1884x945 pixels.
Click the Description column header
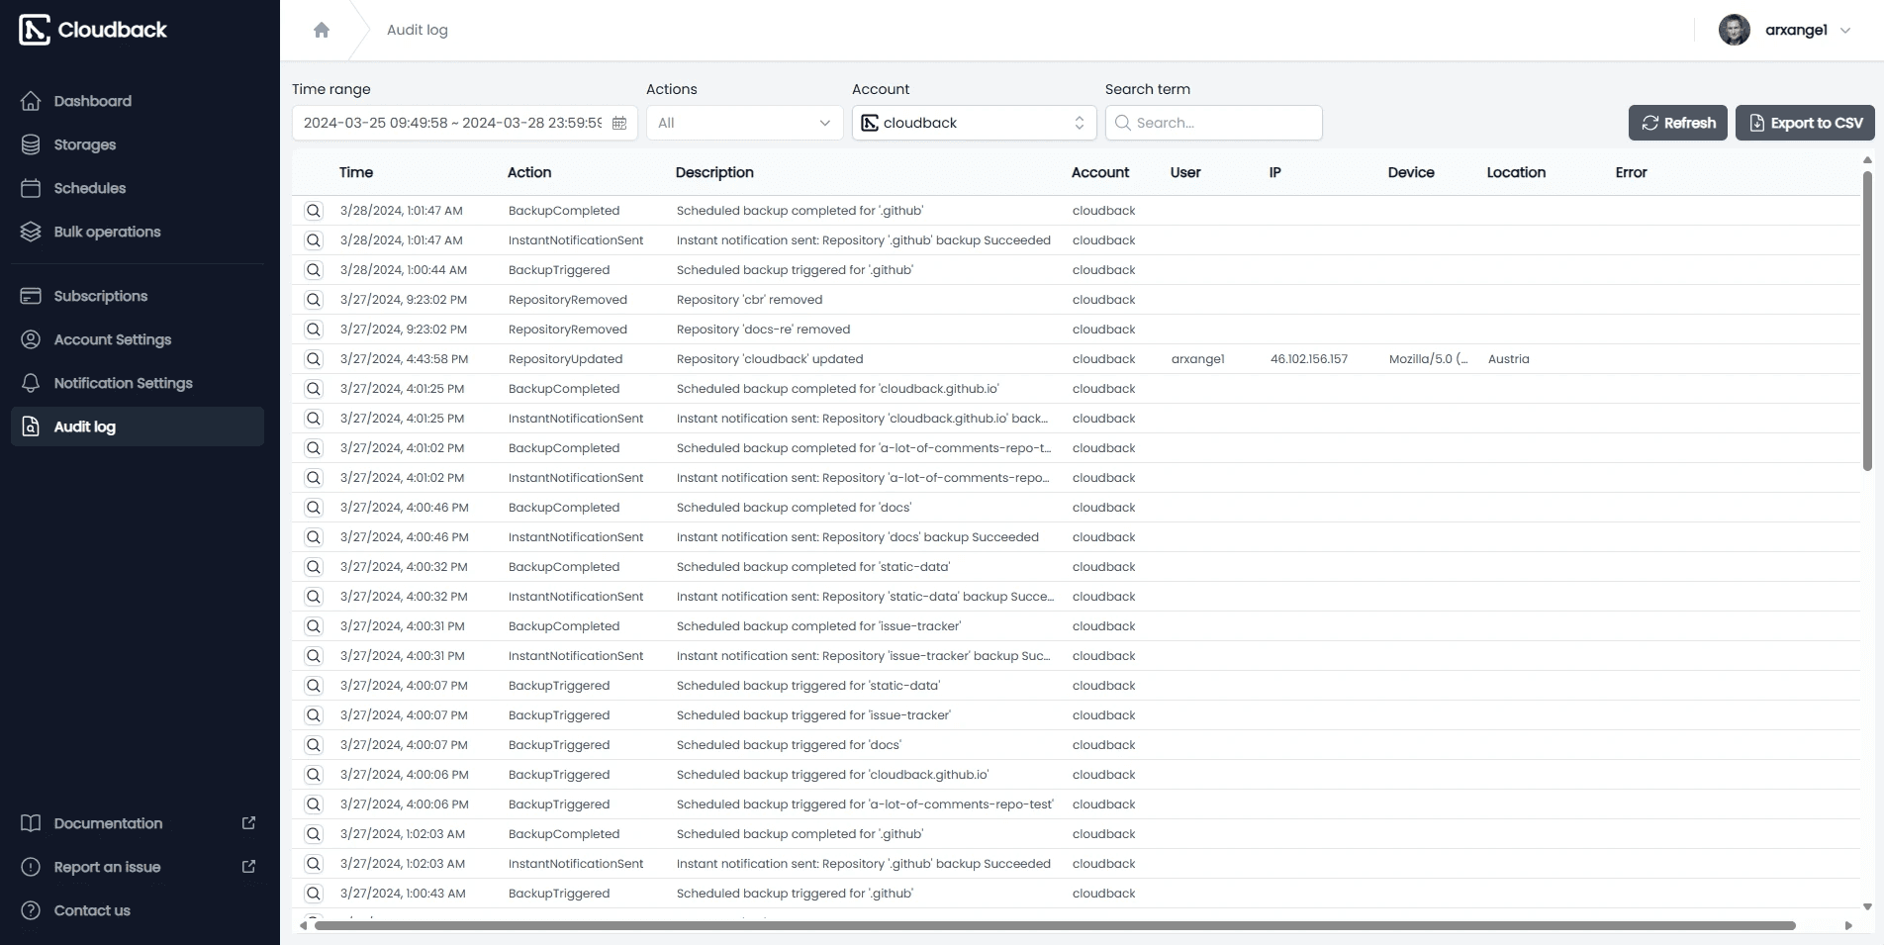pos(714,172)
